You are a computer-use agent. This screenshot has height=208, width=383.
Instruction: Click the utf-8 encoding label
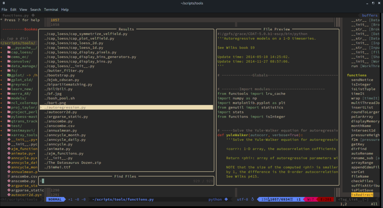[242, 199]
